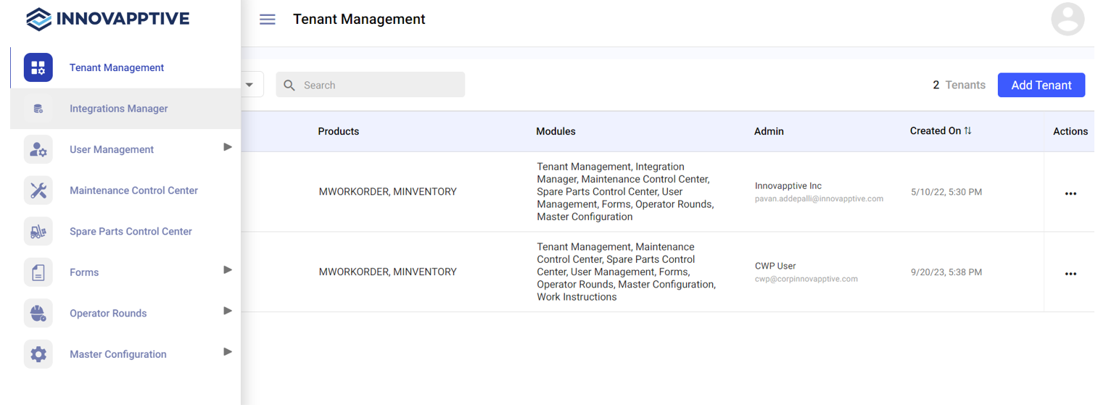Click the Actions column header
This screenshot has height=410, width=1098.
coord(1070,131)
